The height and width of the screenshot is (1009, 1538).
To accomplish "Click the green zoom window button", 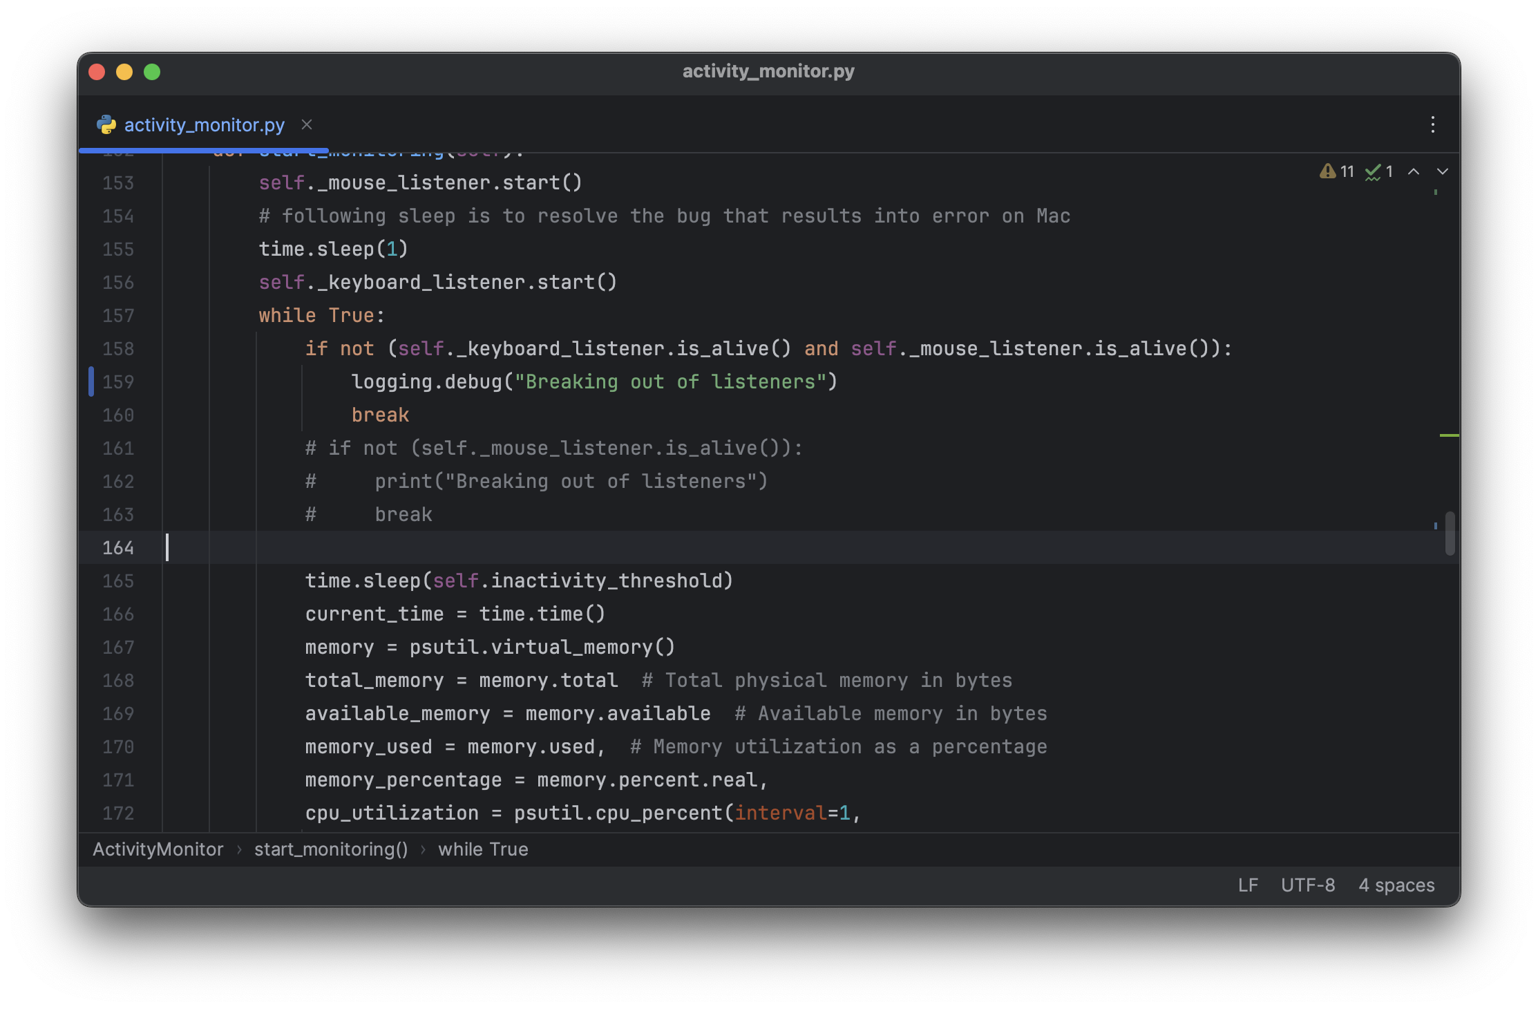I will [x=152, y=72].
